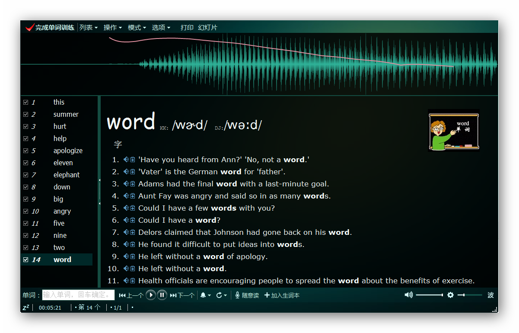Open the 模式 dropdown menu
519x333 pixels.
[137, 27]
